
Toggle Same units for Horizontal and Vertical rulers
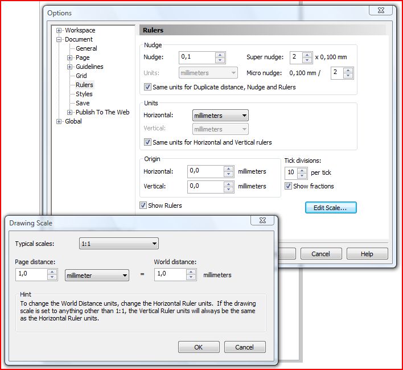point(147,142)
